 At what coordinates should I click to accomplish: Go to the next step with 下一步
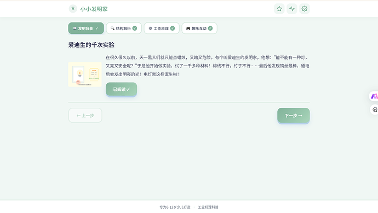click(x=294, y=116)
